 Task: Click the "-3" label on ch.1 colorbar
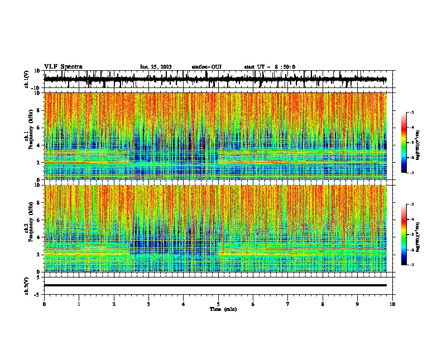pyautogui.click(x=412, y=113)
